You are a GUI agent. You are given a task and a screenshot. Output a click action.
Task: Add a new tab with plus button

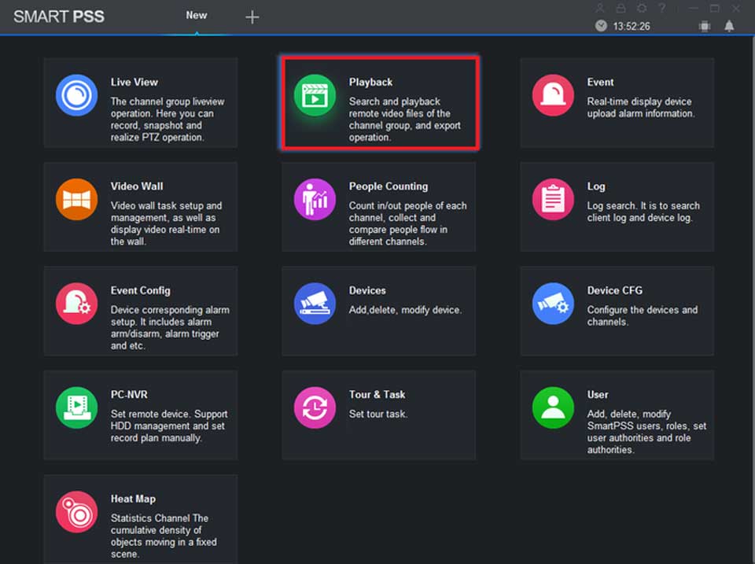click(252, 17)
